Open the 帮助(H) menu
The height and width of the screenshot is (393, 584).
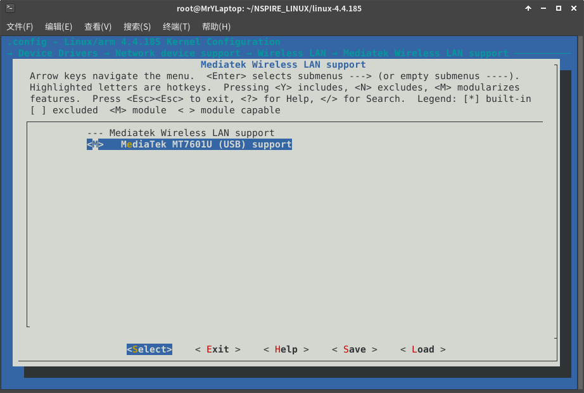click(216, 27)
